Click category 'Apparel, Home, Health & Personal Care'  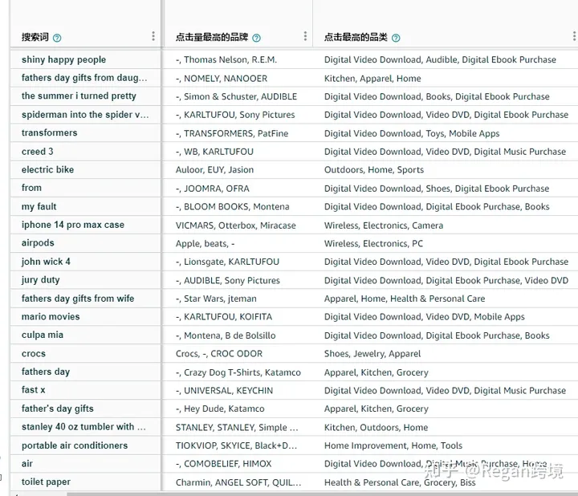coord(405,299)
